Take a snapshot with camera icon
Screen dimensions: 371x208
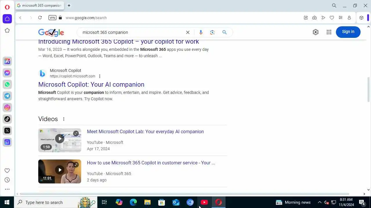(x=314, y=18)
